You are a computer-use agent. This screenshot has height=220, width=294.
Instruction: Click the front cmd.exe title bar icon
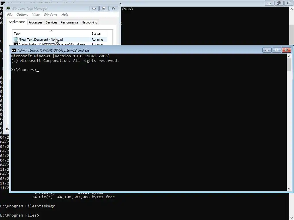[14, 50]
